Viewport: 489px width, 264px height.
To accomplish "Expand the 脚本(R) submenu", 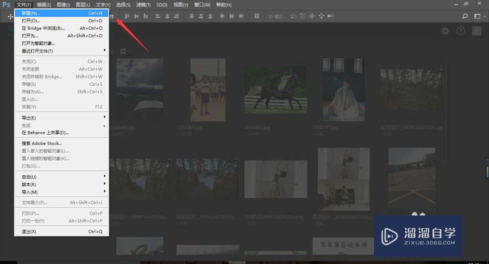I will click(x=62, y=184).
